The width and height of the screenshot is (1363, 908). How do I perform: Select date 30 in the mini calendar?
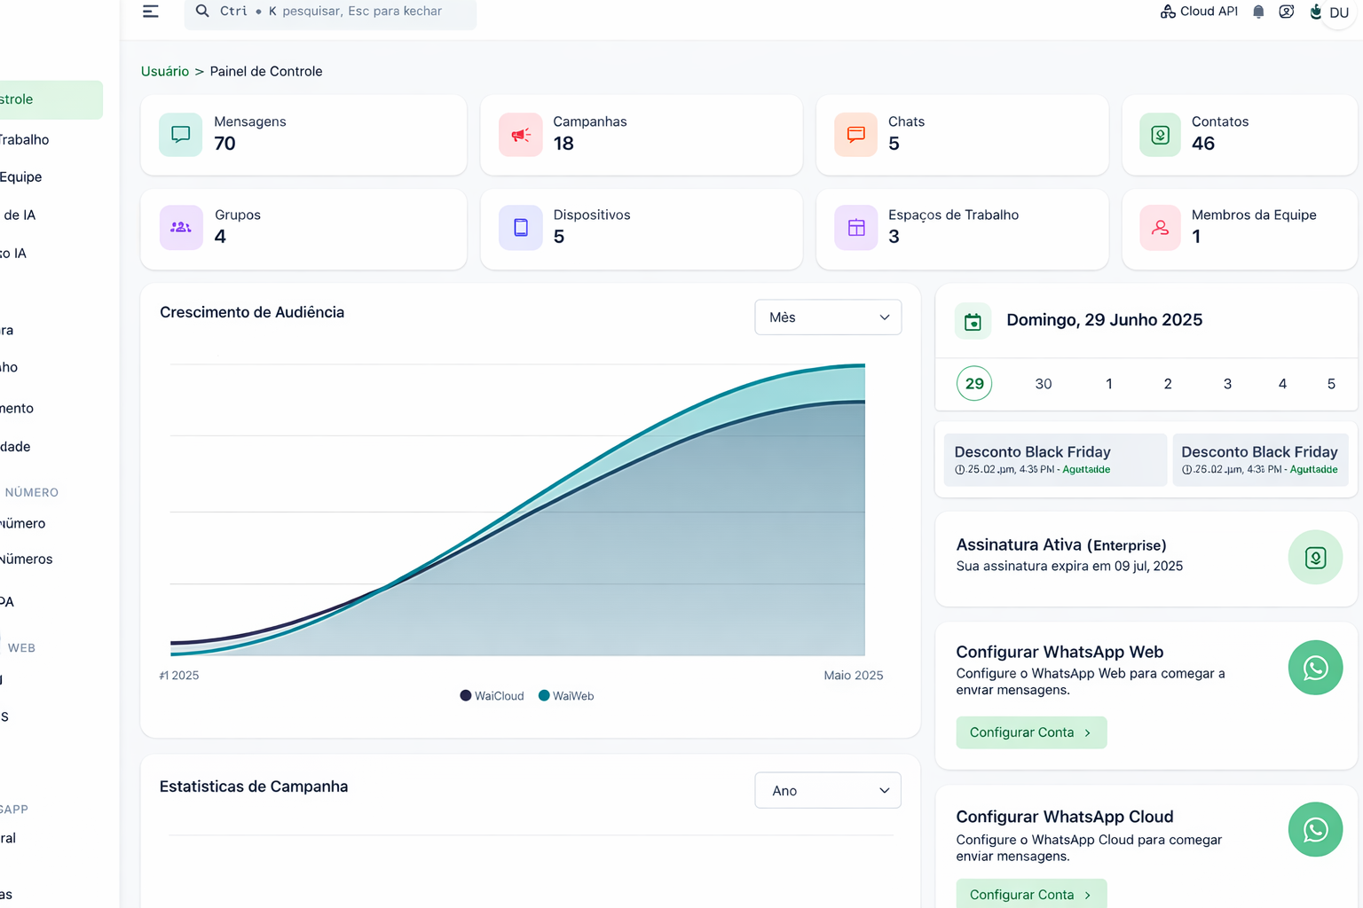1043,383
